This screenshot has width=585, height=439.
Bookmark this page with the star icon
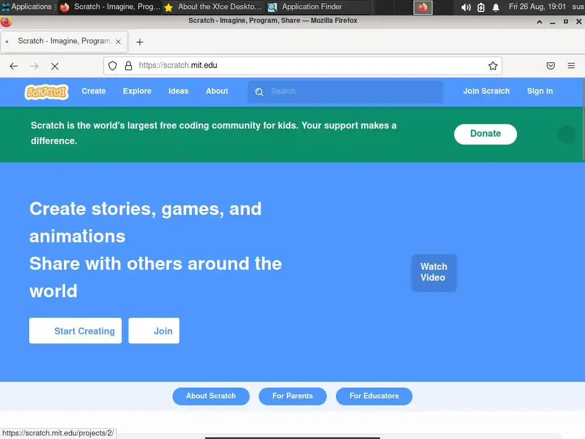click(493, 66)
